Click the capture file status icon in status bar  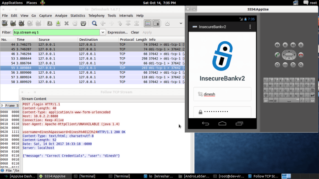[x=2, y=170]
